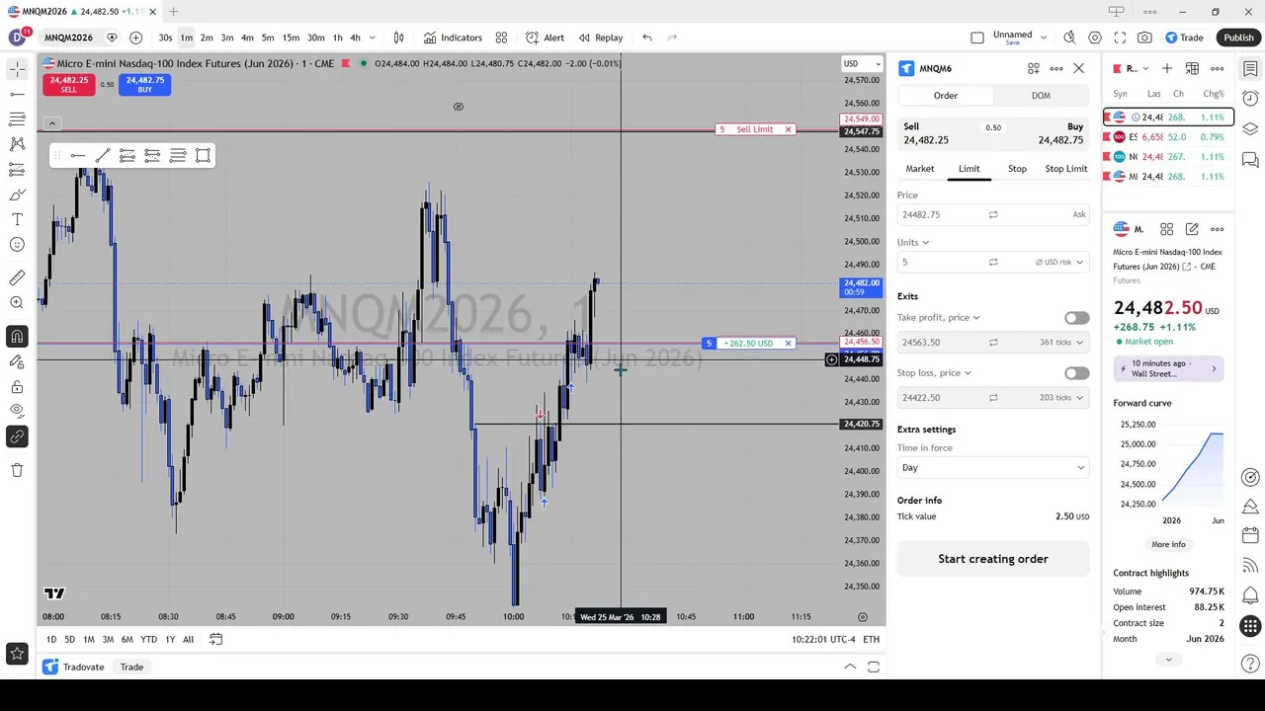1265x711 pixels.
Task: Click the red SELL 24,482.25 chart button
Action: click(68, 85)
